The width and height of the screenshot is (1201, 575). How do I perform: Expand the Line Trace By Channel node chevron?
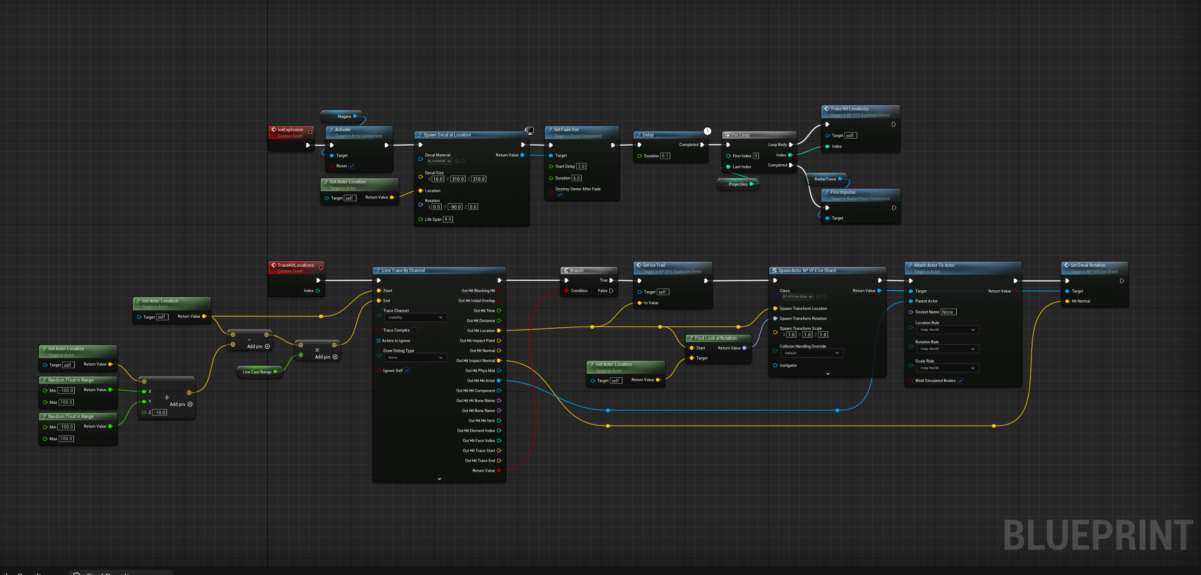click(x=439, y=479)
